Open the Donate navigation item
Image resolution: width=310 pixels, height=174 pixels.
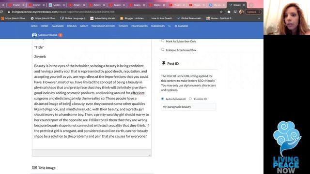123,26
